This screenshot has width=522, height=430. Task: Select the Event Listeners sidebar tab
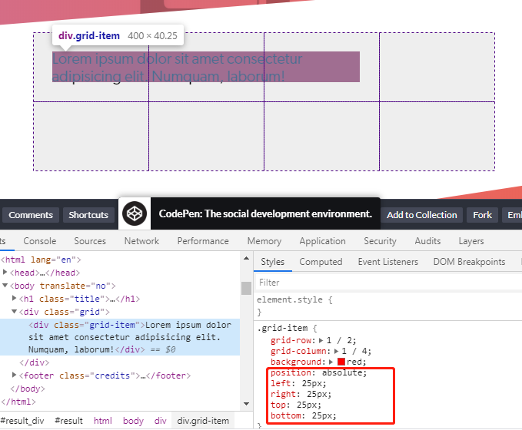coord(387,262)
